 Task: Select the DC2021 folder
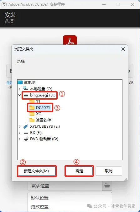pyautogui.click(x=40, y=108)
